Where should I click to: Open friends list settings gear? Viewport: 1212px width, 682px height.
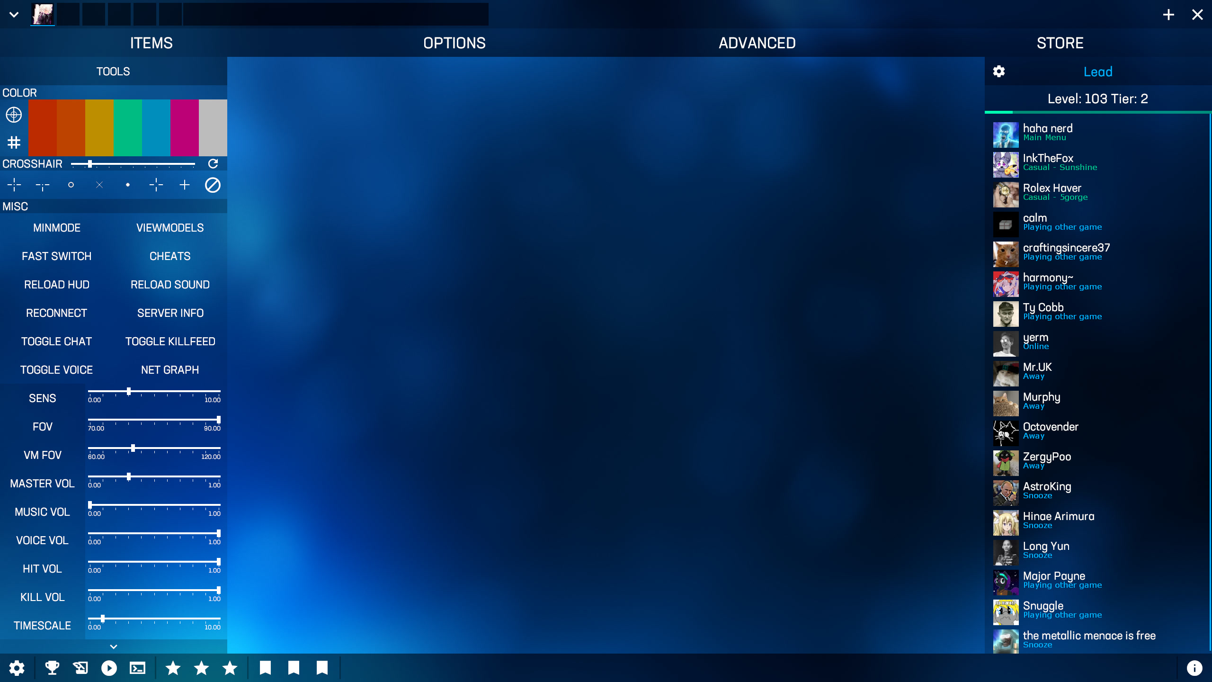(999, 72)
